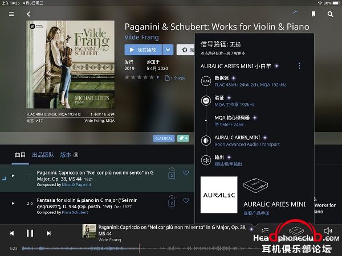The image size is (342, 256).
Task: Switch to the 曲目 tab
Action: 20,155
